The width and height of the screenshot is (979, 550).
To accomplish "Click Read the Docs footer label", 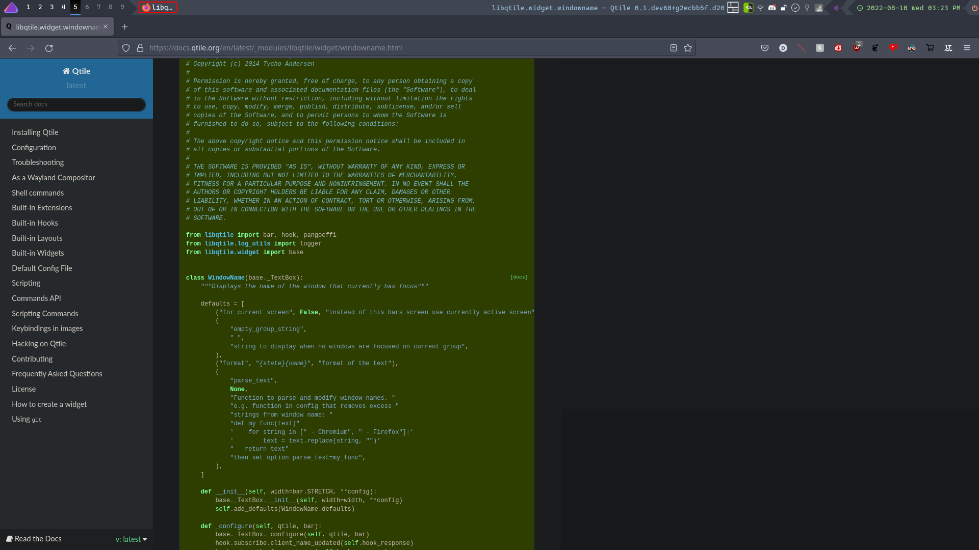I will (34, 539).
